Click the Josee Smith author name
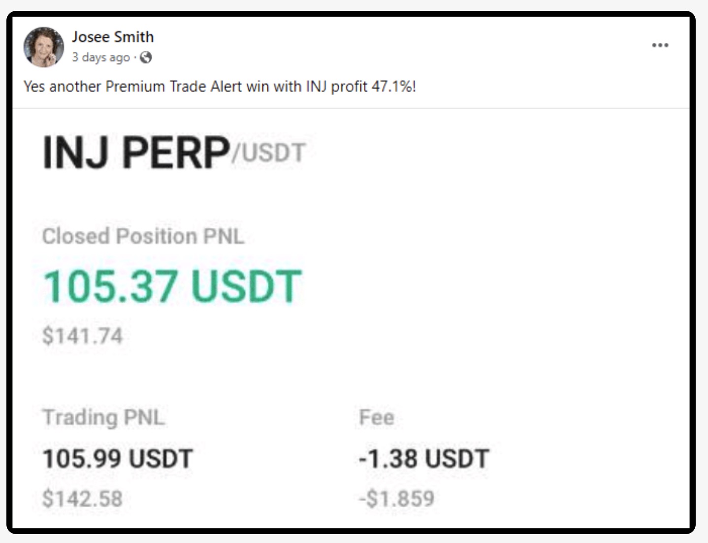Screen dimensions: 708x543 tap(113, 37)
